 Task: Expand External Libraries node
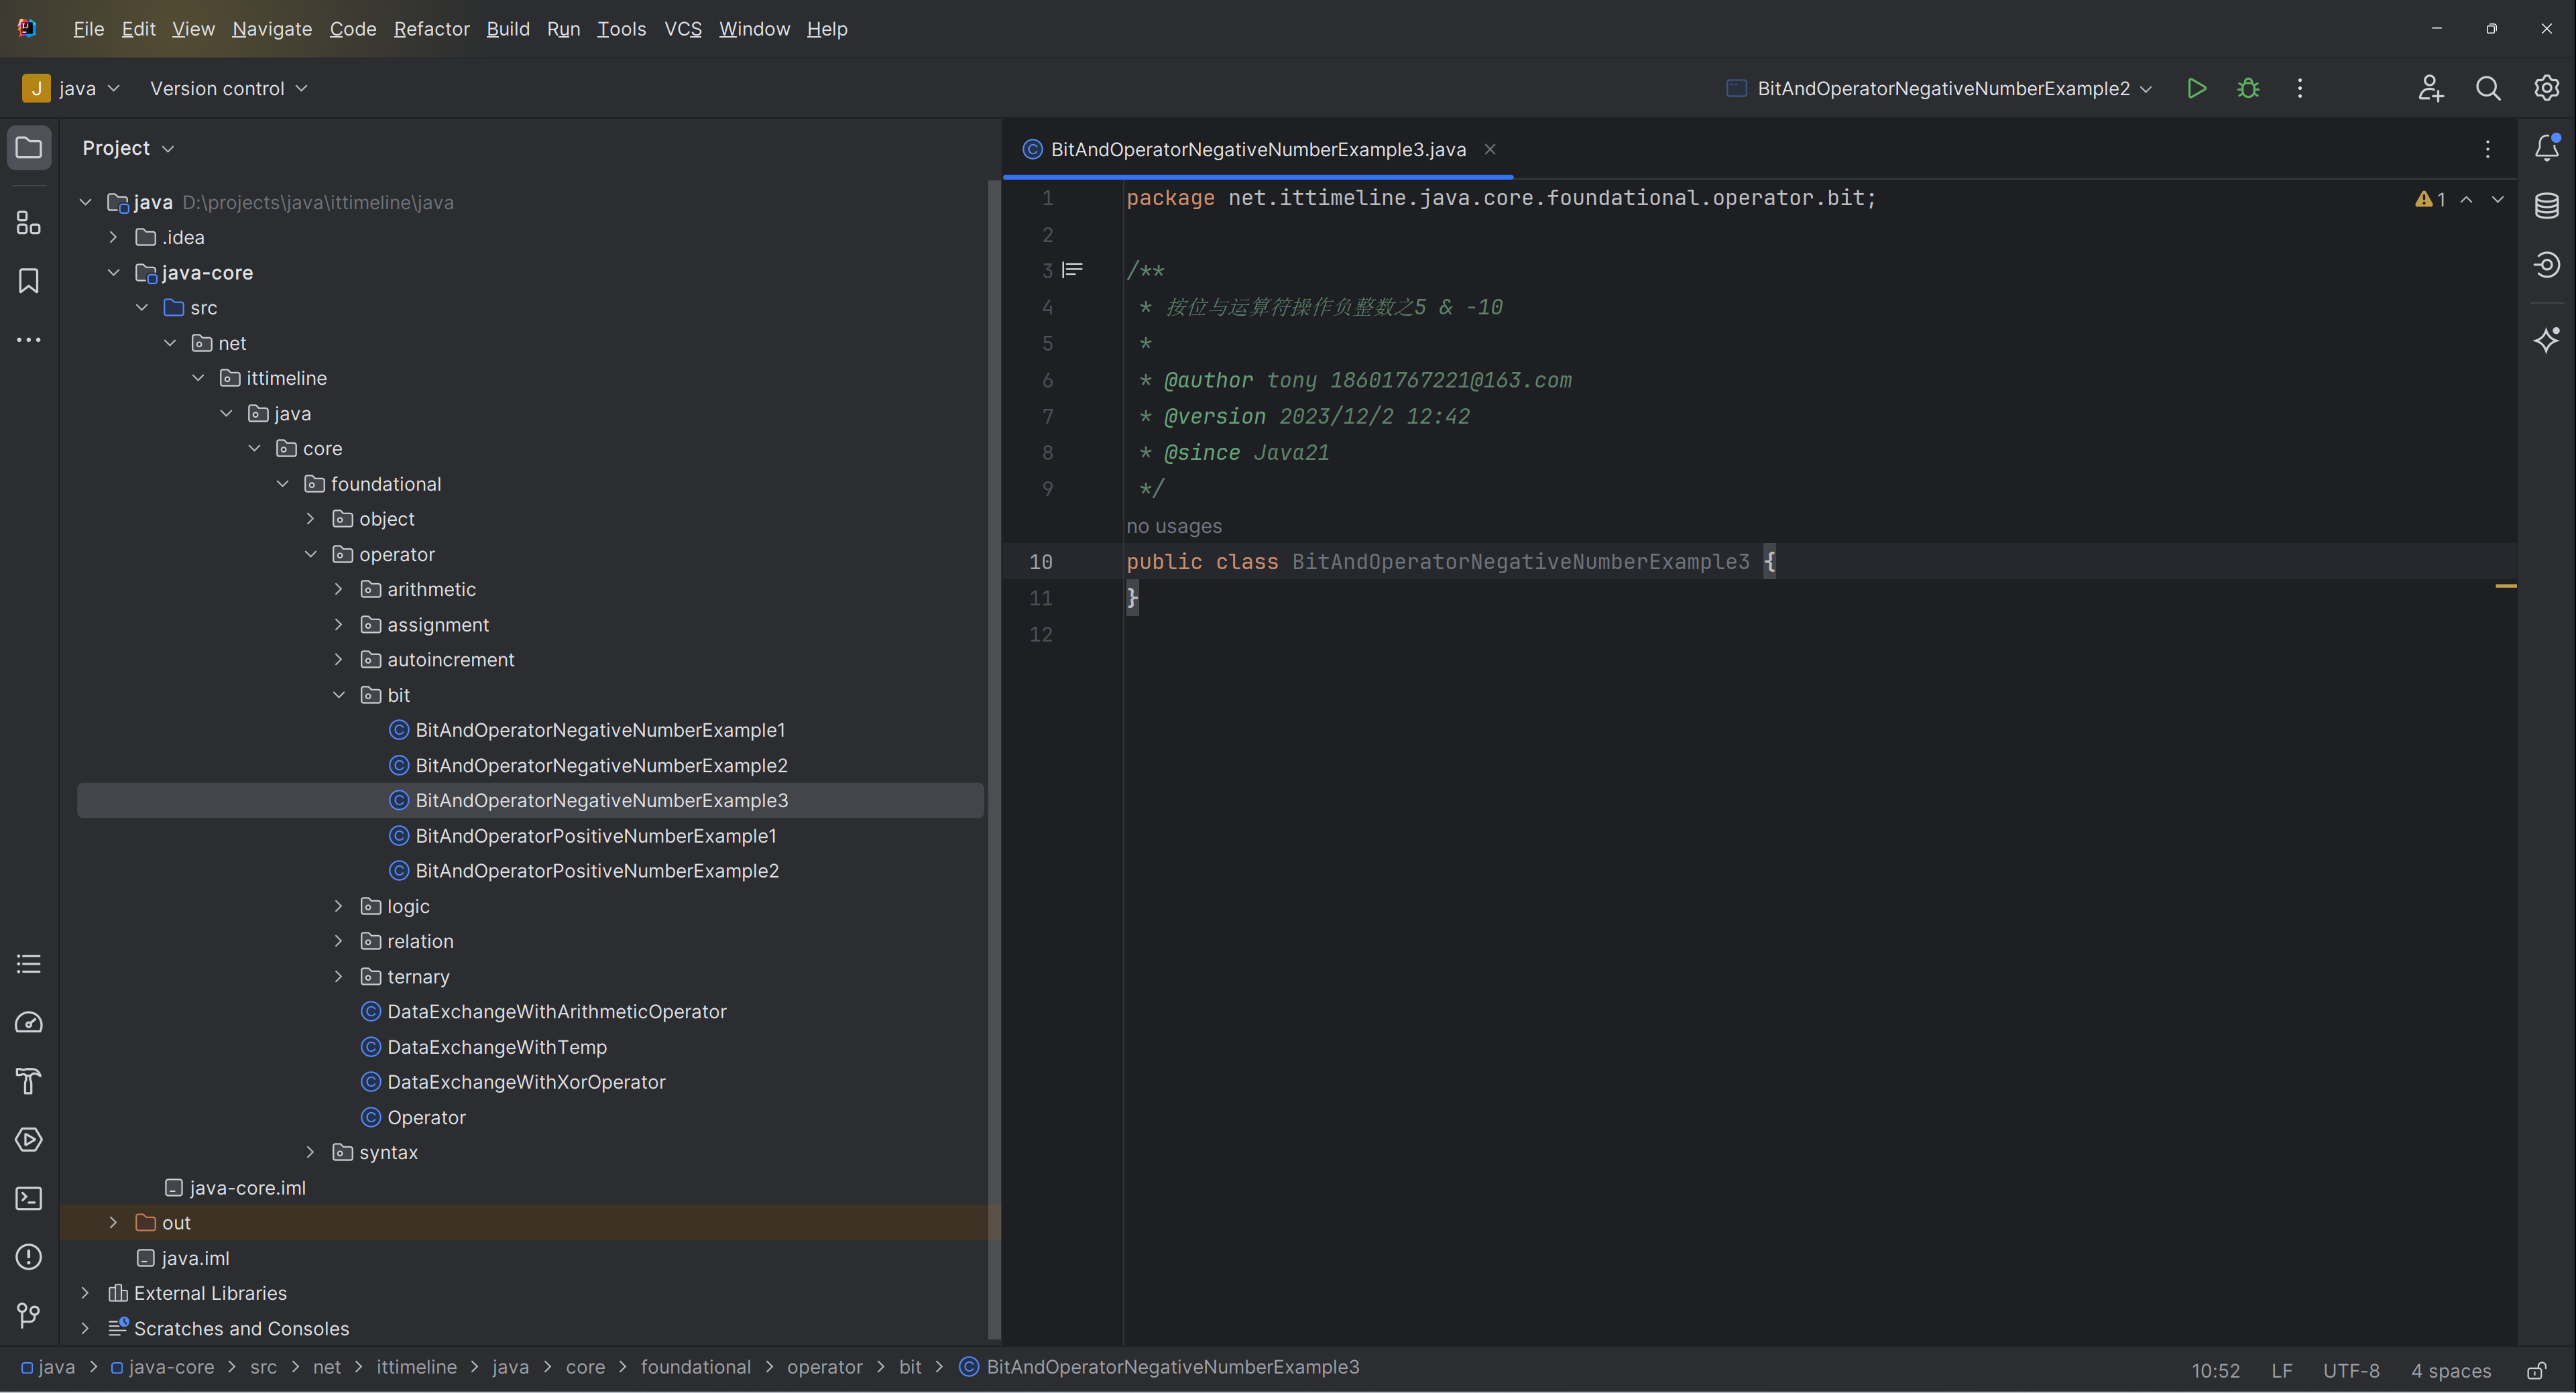[x=85, y=1293]
